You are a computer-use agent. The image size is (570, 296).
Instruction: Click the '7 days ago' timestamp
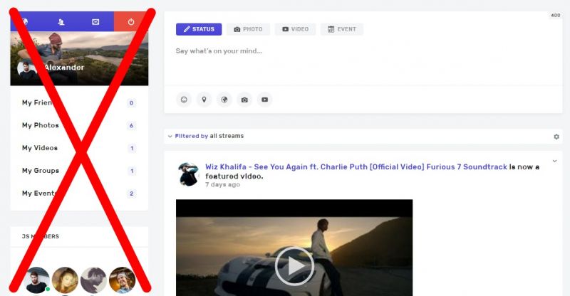click(x=222, y=185)
